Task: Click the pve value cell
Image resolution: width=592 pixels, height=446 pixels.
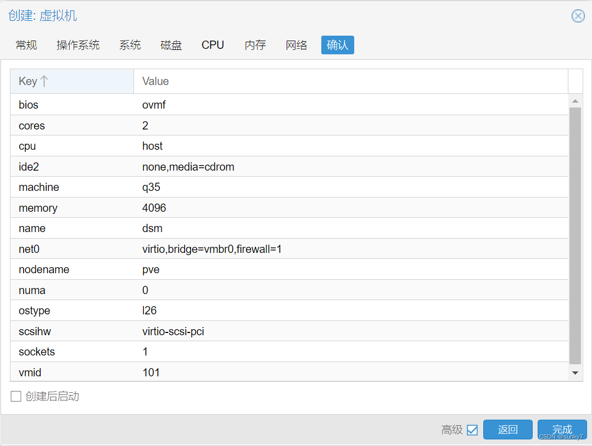Action: point(150,269)
